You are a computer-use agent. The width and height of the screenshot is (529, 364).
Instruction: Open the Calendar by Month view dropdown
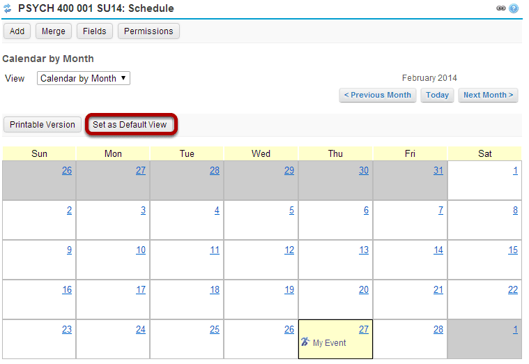[84, 78]
